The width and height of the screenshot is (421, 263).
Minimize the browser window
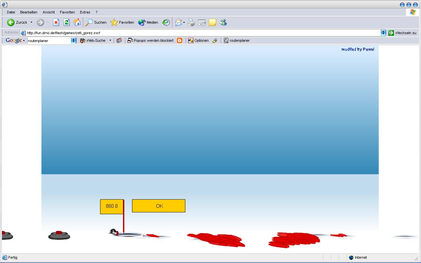pos(402,5)
